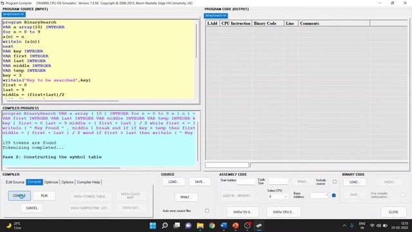
Task: Open the red-badged app on the taskbar
Action: (x=247, y=226)
